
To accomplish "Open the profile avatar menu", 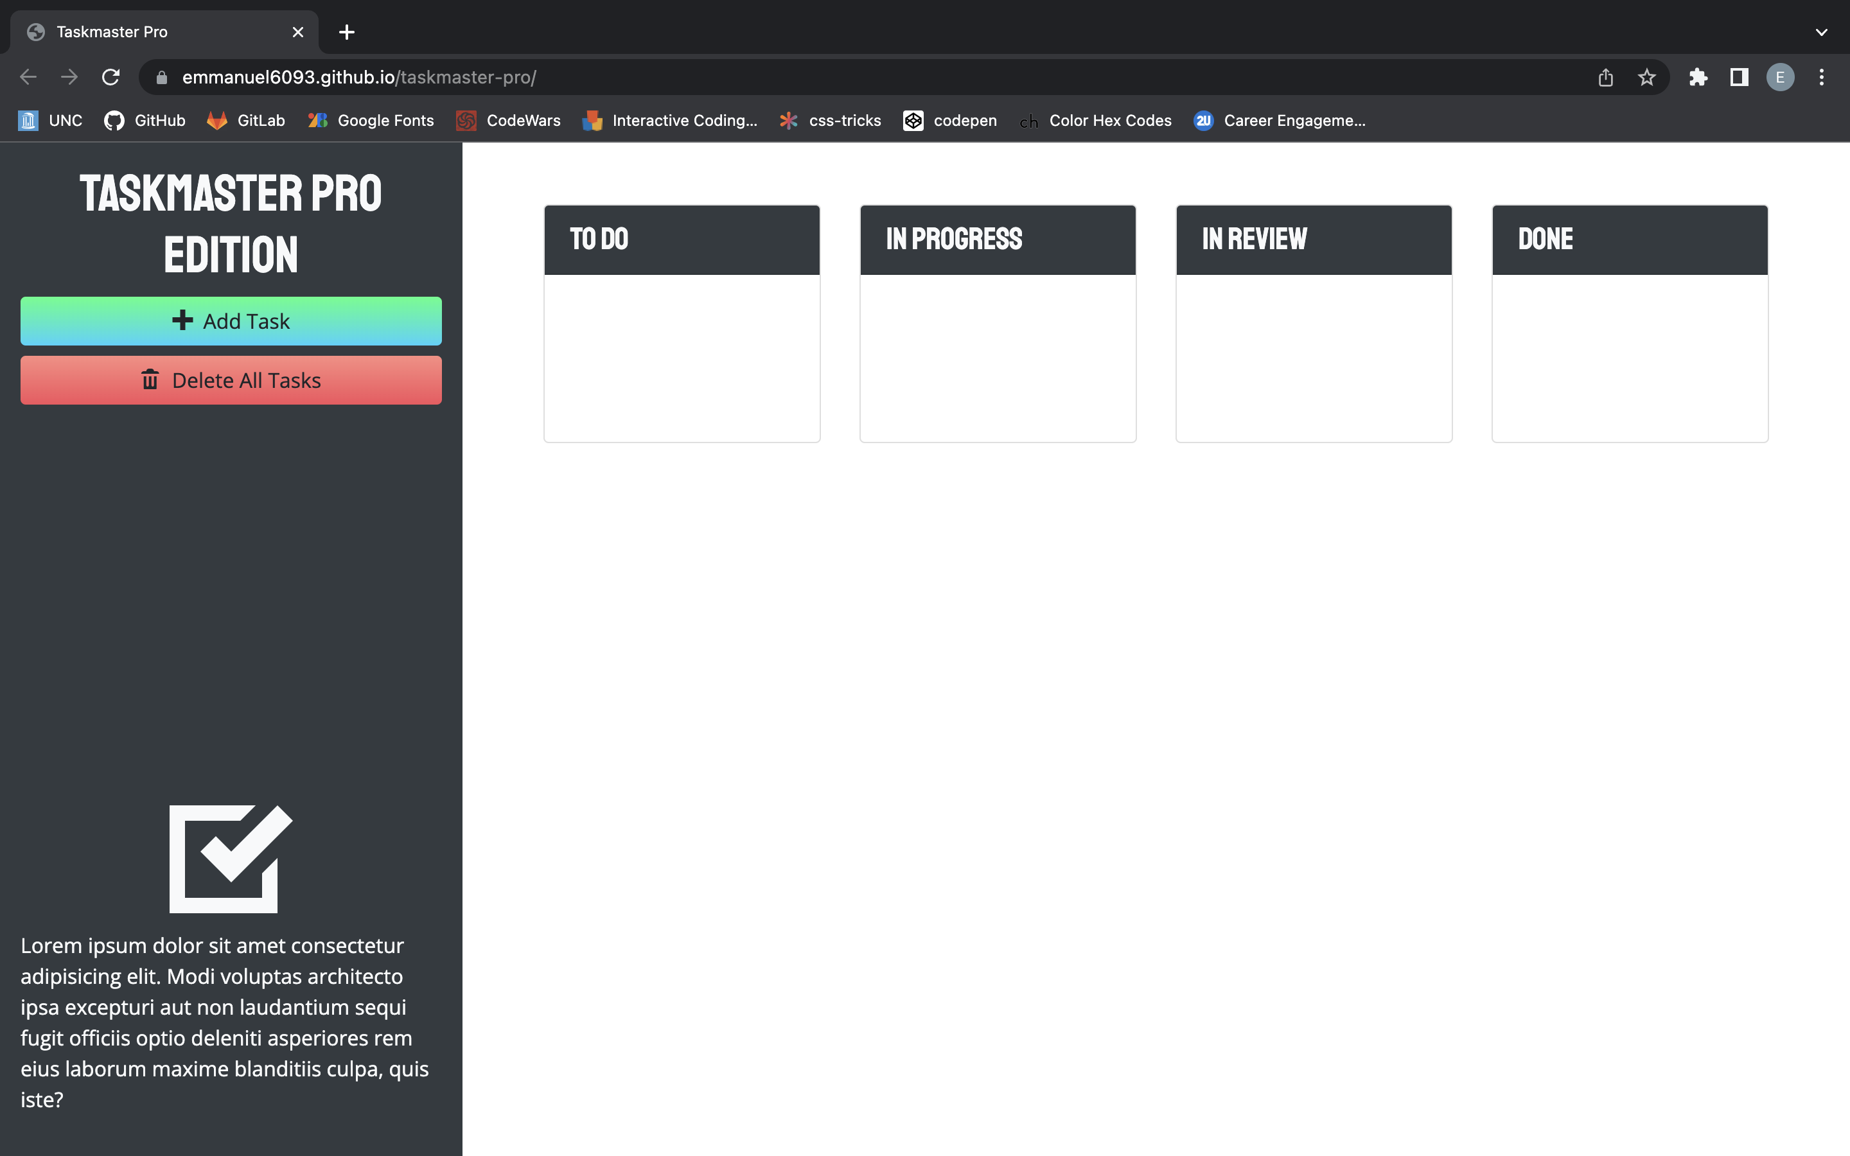I will click(1780, 76).
